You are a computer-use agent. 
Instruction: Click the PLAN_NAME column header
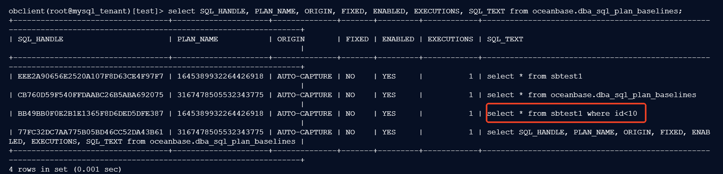pyautogui.click(x=198, y=39)
